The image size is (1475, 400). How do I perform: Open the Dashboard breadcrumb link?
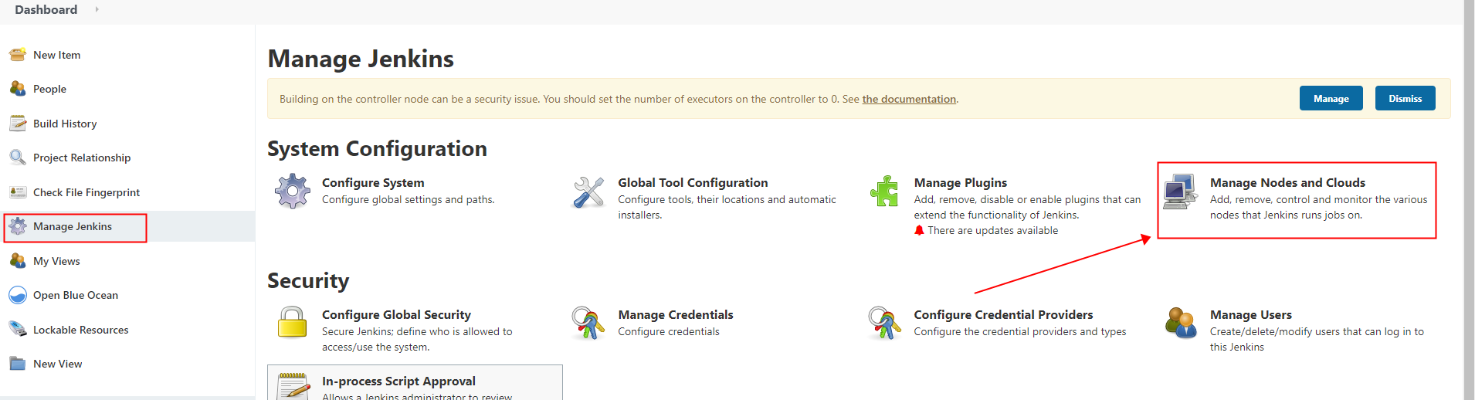pyautogui.click(x=46, y=9)
